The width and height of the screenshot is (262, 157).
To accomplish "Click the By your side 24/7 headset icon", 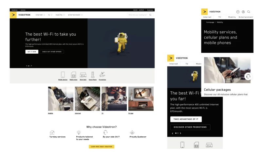I will point(105,132).
